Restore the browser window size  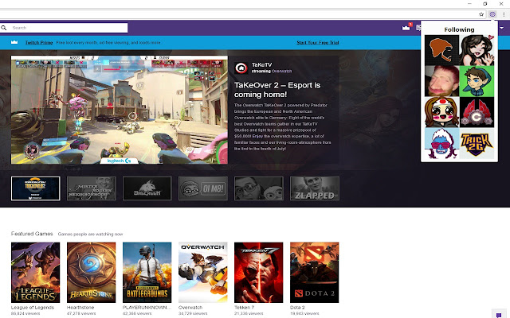(485, 3)
